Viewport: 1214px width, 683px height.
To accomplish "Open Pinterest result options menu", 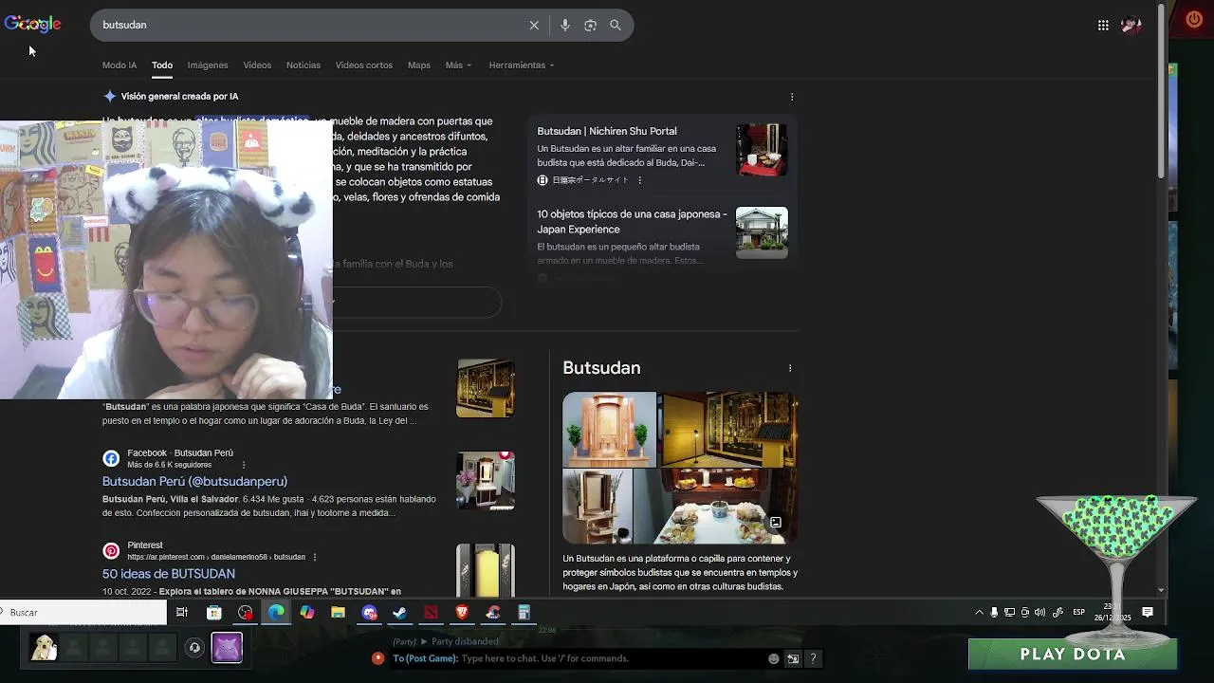I will tap(315, 557).
